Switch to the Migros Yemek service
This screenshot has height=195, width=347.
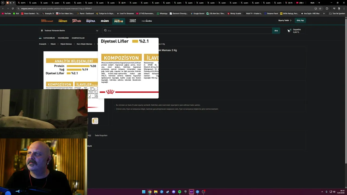(x=76, y=21)
